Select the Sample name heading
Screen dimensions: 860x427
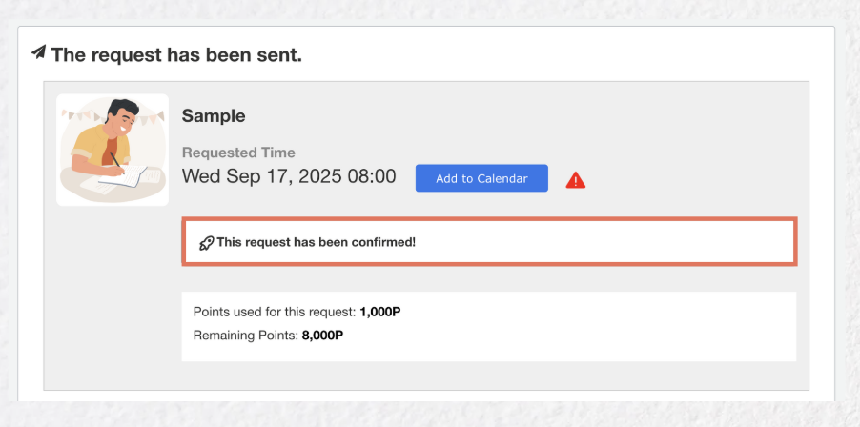click(x=214, y=115)
